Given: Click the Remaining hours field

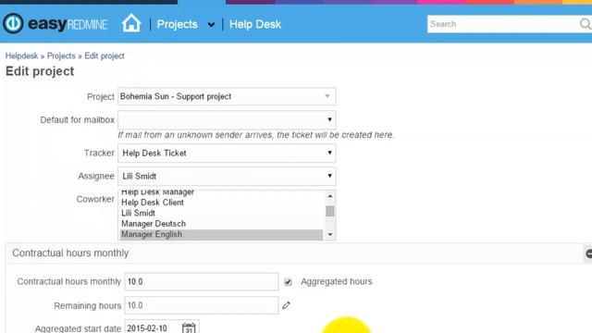Looking at the screenshot, I should 202,305.
